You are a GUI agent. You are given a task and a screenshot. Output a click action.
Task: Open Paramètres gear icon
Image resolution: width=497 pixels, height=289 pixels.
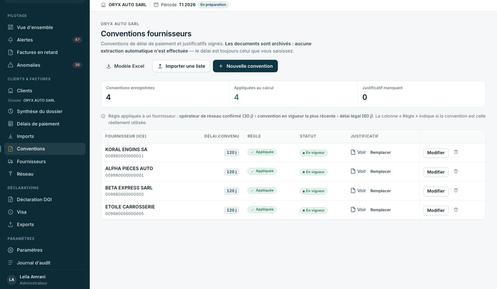coord(10,250)
